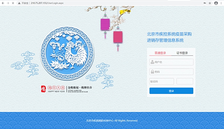Select the 普通登录 tab
224x129 pixels.
160,53
